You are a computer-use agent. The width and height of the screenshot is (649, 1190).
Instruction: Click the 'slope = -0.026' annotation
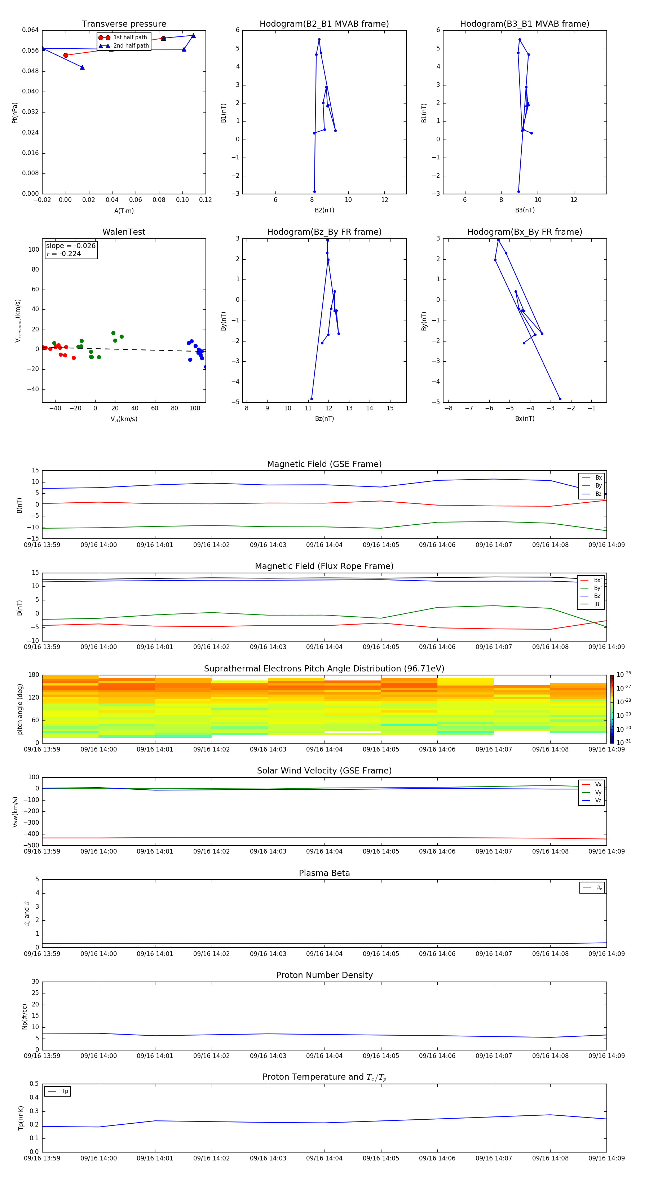71,246
